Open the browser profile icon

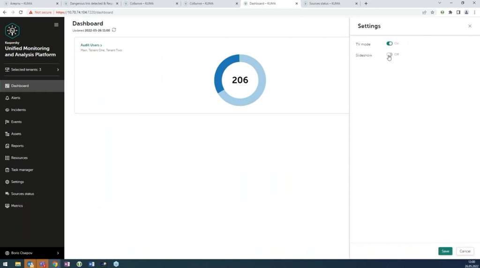pyautogui.click(x=466, y=12)
